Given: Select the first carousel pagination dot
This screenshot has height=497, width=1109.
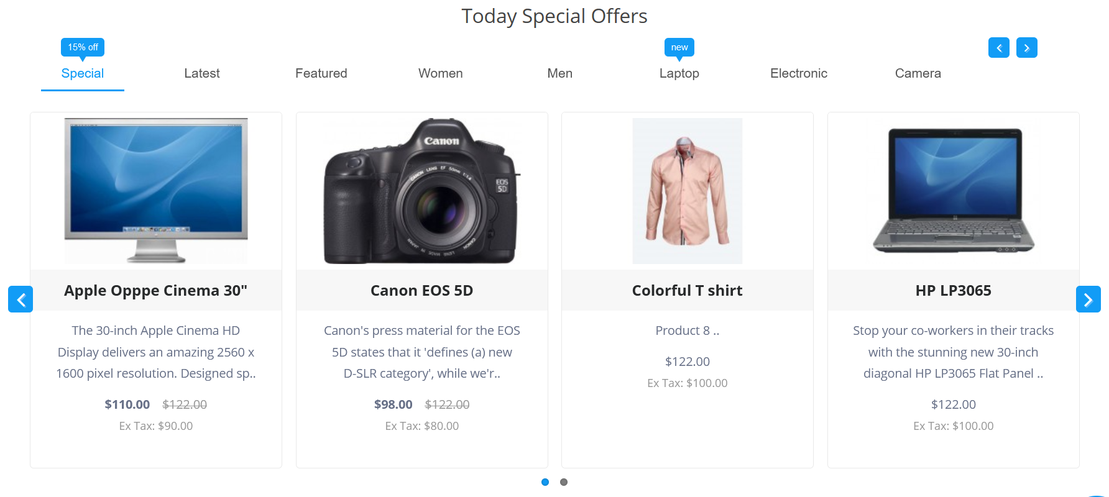Looking at the screenshot, I should [x=545, y=482].
